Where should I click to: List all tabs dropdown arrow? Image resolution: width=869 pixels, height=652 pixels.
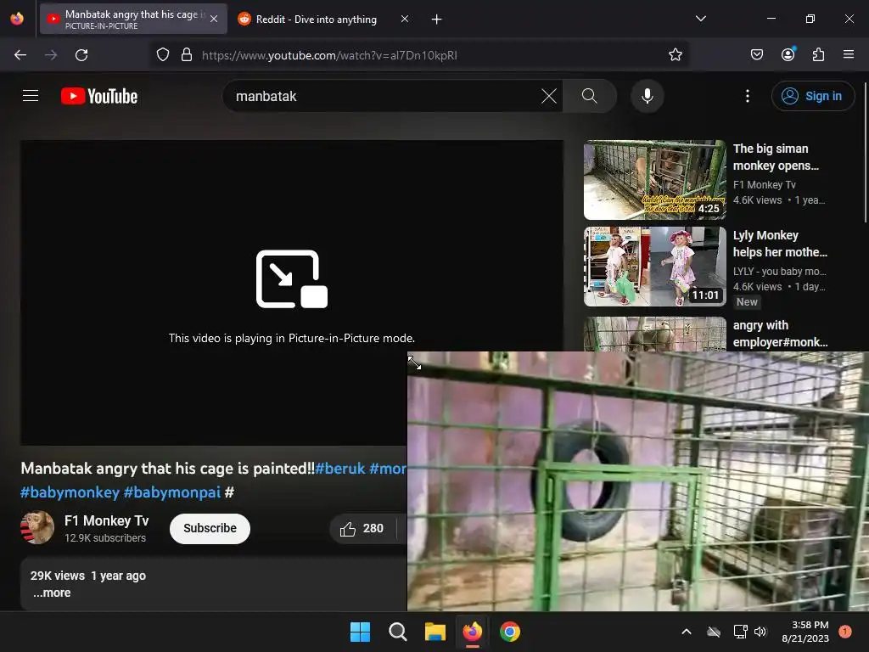click(701, 19)
